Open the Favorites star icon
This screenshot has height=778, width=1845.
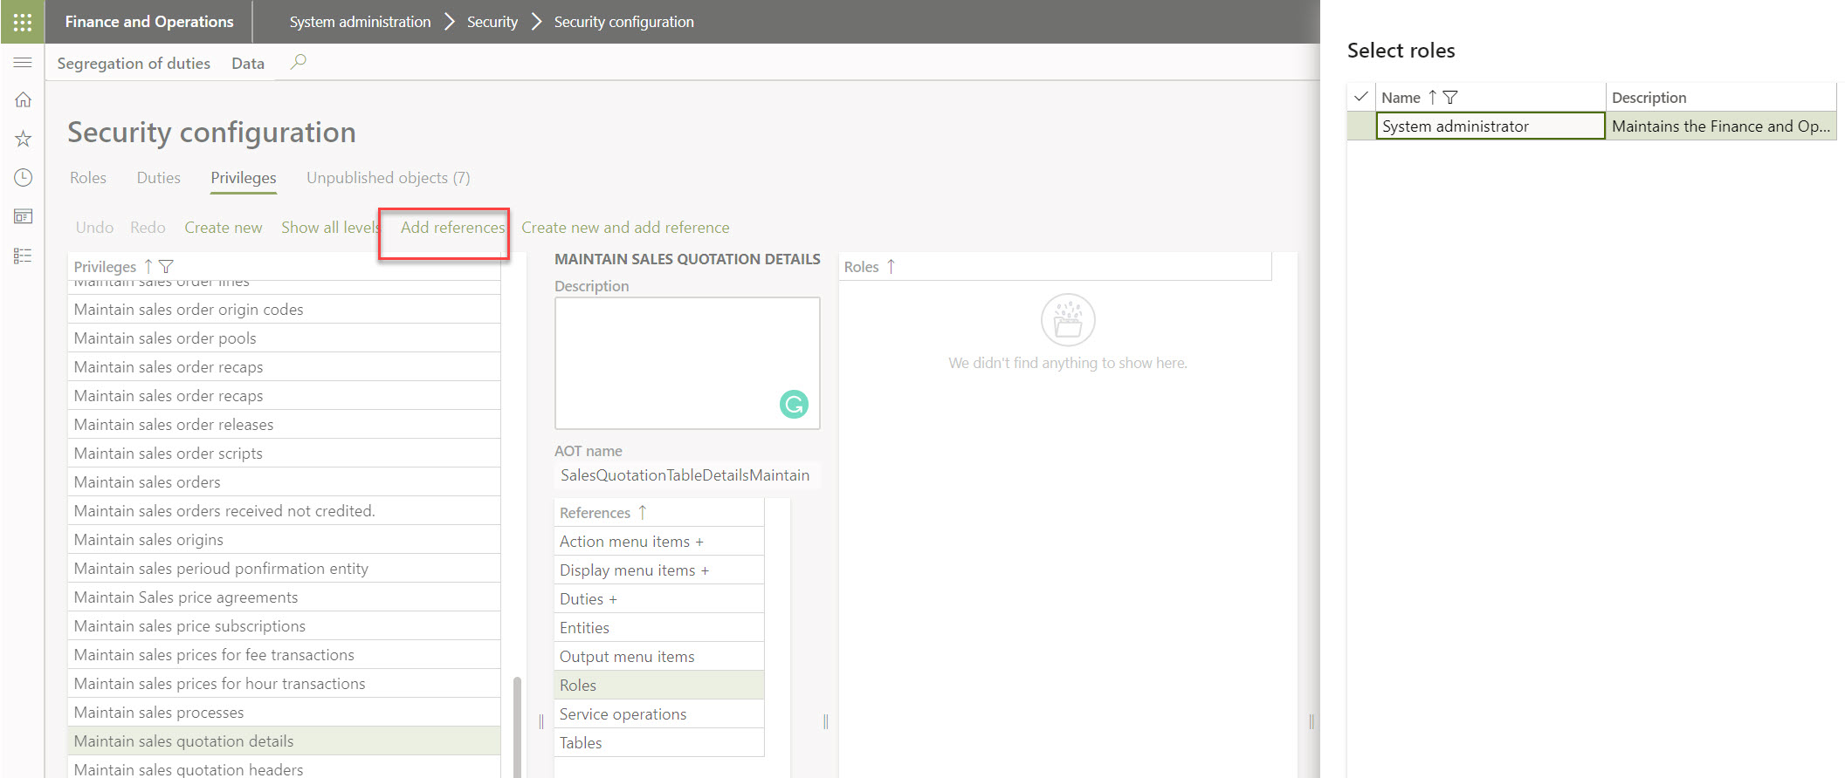click(x=23, y=139)
